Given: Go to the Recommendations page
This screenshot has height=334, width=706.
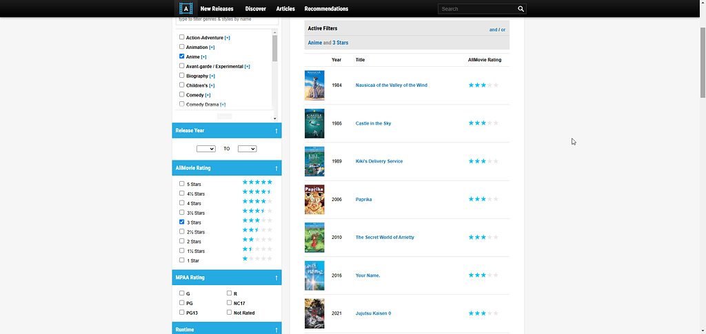Looking at the screenshot, I should pos(326,9).
